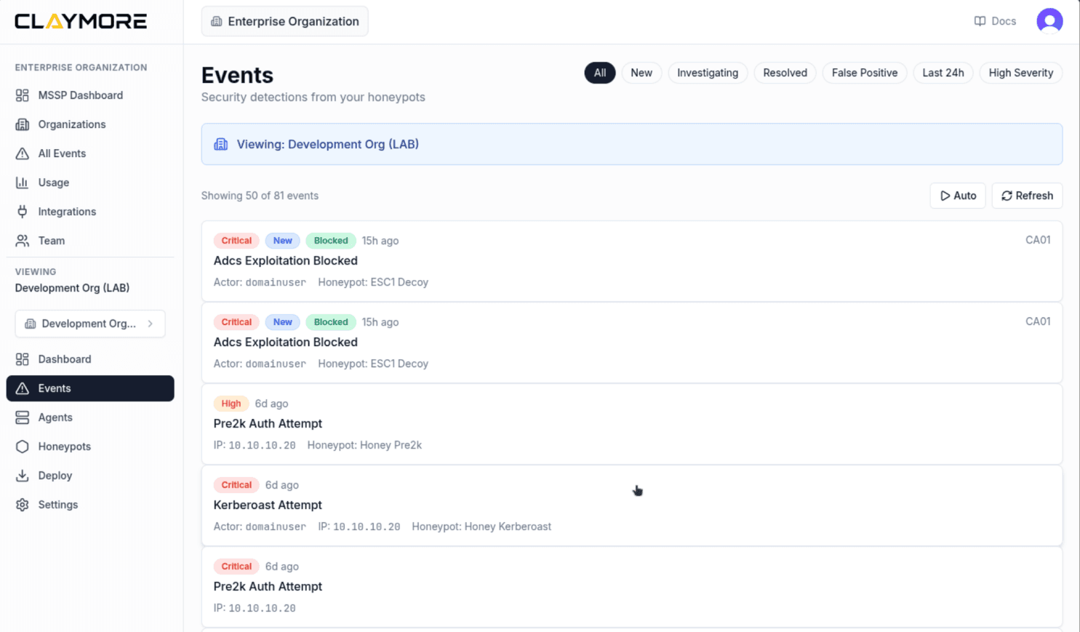Click the Honeypots hexagon icon
The width and height of the screenshot is (1080, 632).
point(23,447)
